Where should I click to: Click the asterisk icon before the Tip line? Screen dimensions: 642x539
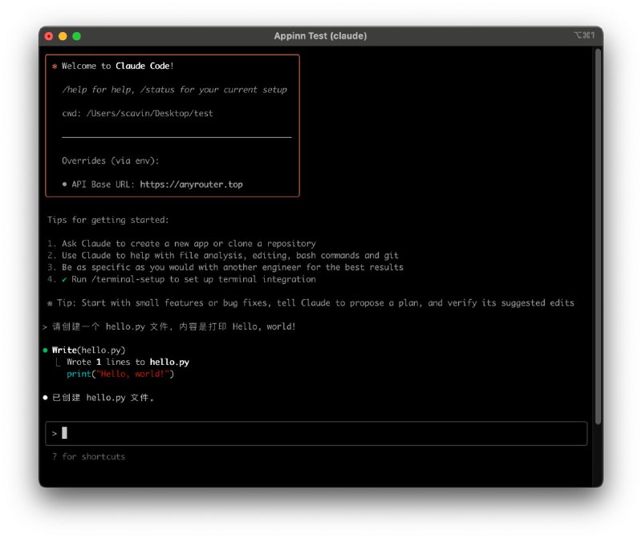[50, 303]
